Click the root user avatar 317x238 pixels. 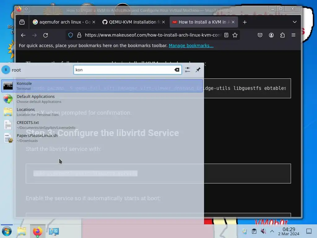(x=6, y=70)
